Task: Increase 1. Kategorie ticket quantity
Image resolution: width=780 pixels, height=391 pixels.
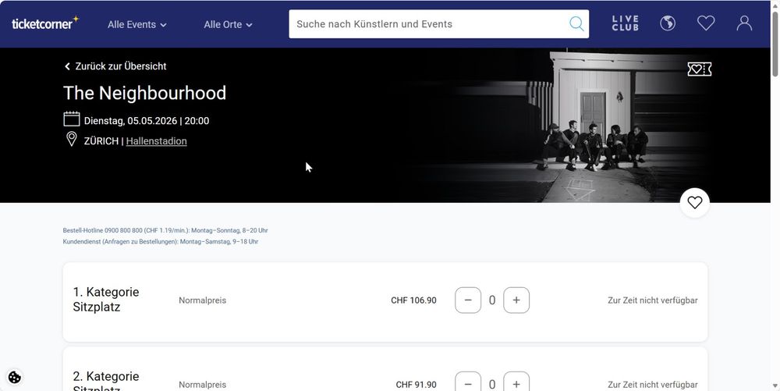Action: point(516,300)
